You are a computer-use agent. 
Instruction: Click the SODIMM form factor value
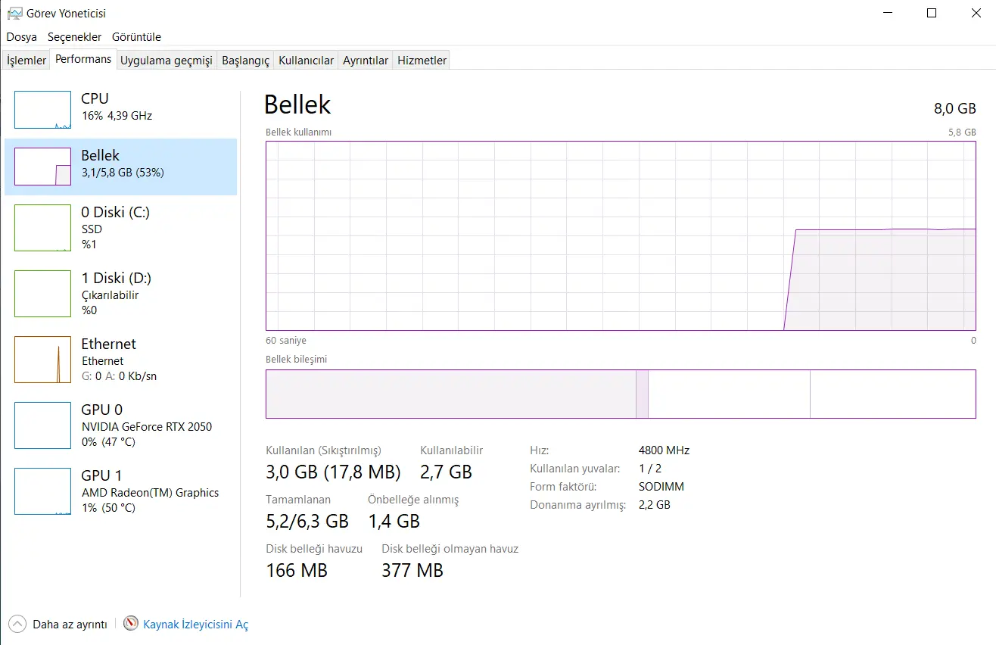click(661, 487)
